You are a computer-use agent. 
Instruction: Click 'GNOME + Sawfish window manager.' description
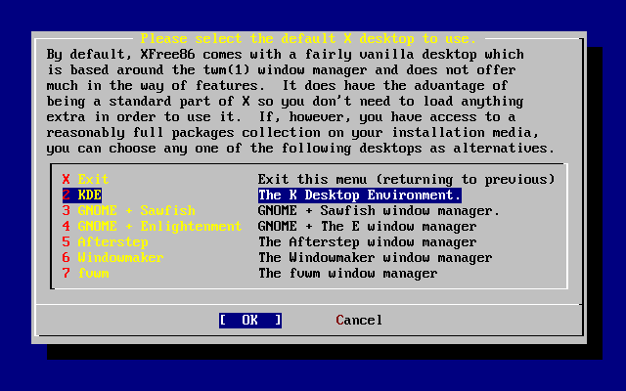379,211
